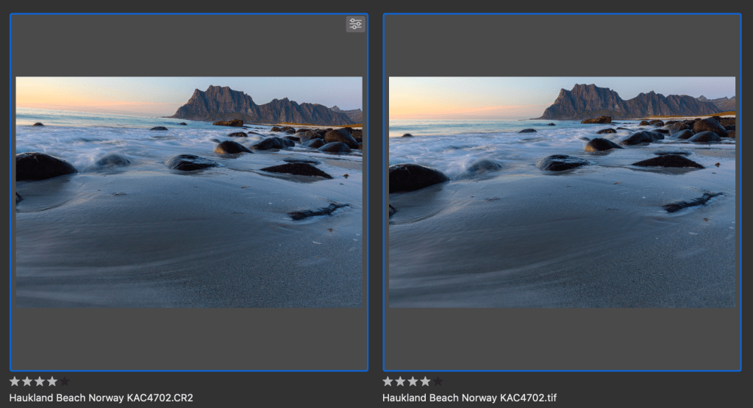Give the TIF photo a fifth star
The image size is (753, 408).
pos(438,382)
